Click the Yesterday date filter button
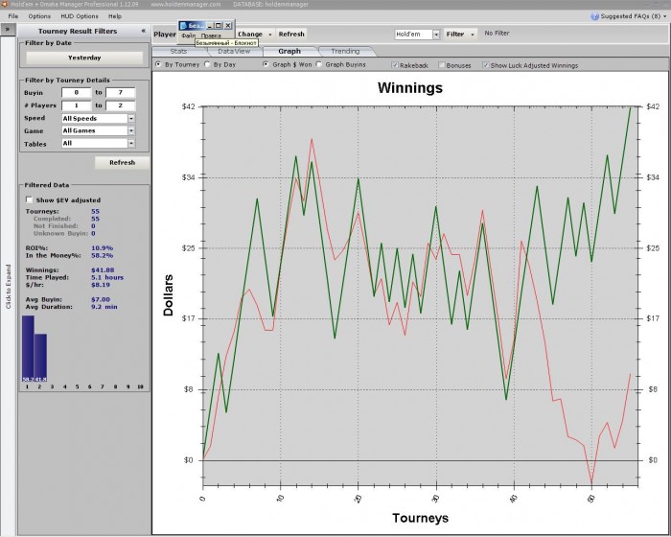671x537 pixels. 84,58
